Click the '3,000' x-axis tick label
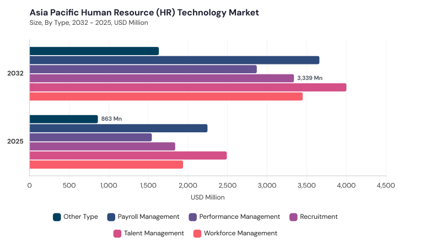 coord(267,186)
